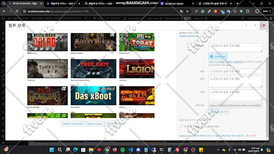The image size is (274, 154).
Task: Open Firefox from taskbar
Action: (x=114, y=150)
